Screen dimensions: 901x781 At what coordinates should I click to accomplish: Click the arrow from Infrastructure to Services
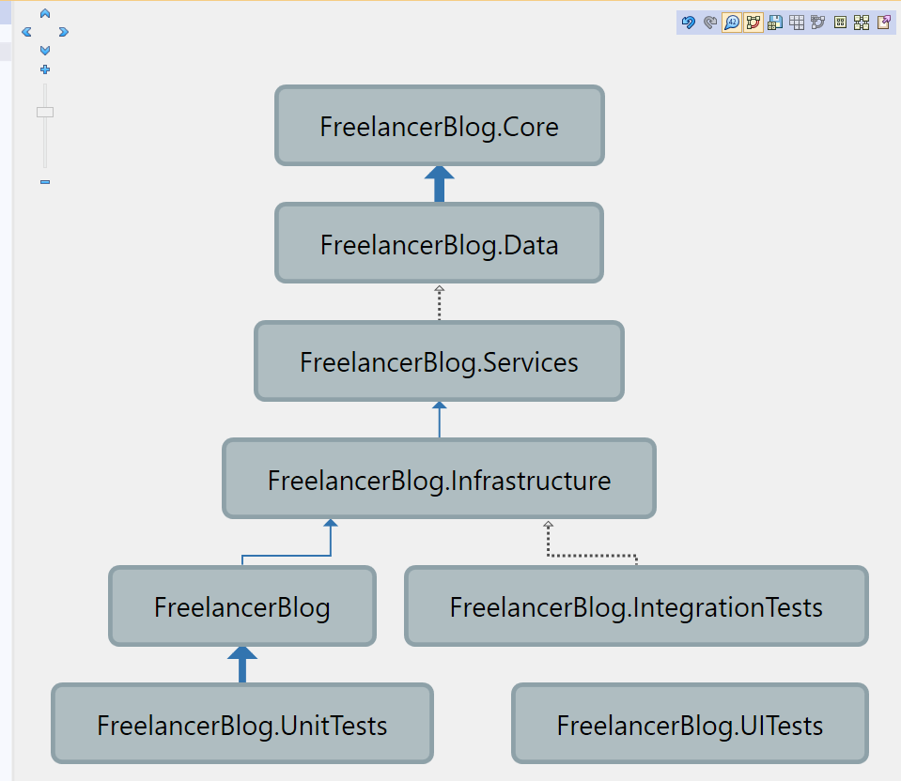(x=440, y=420)
